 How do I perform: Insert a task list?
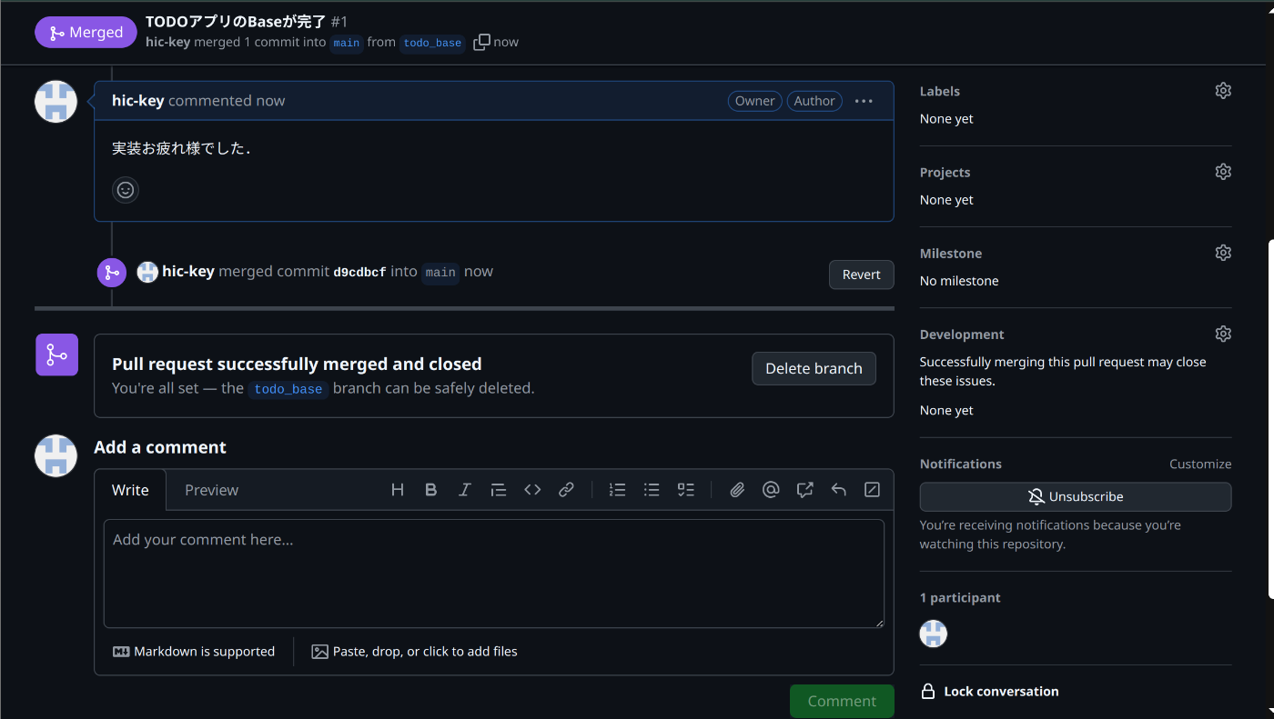(686, 490)
